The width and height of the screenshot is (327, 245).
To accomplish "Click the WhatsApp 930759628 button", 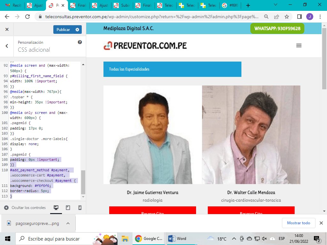I will (277, 28).
